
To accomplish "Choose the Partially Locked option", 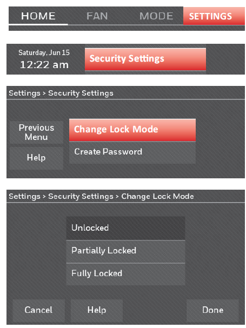I will point(125,251).
